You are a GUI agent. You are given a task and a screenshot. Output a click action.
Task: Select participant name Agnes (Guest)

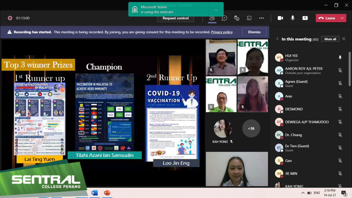point(296,81)
